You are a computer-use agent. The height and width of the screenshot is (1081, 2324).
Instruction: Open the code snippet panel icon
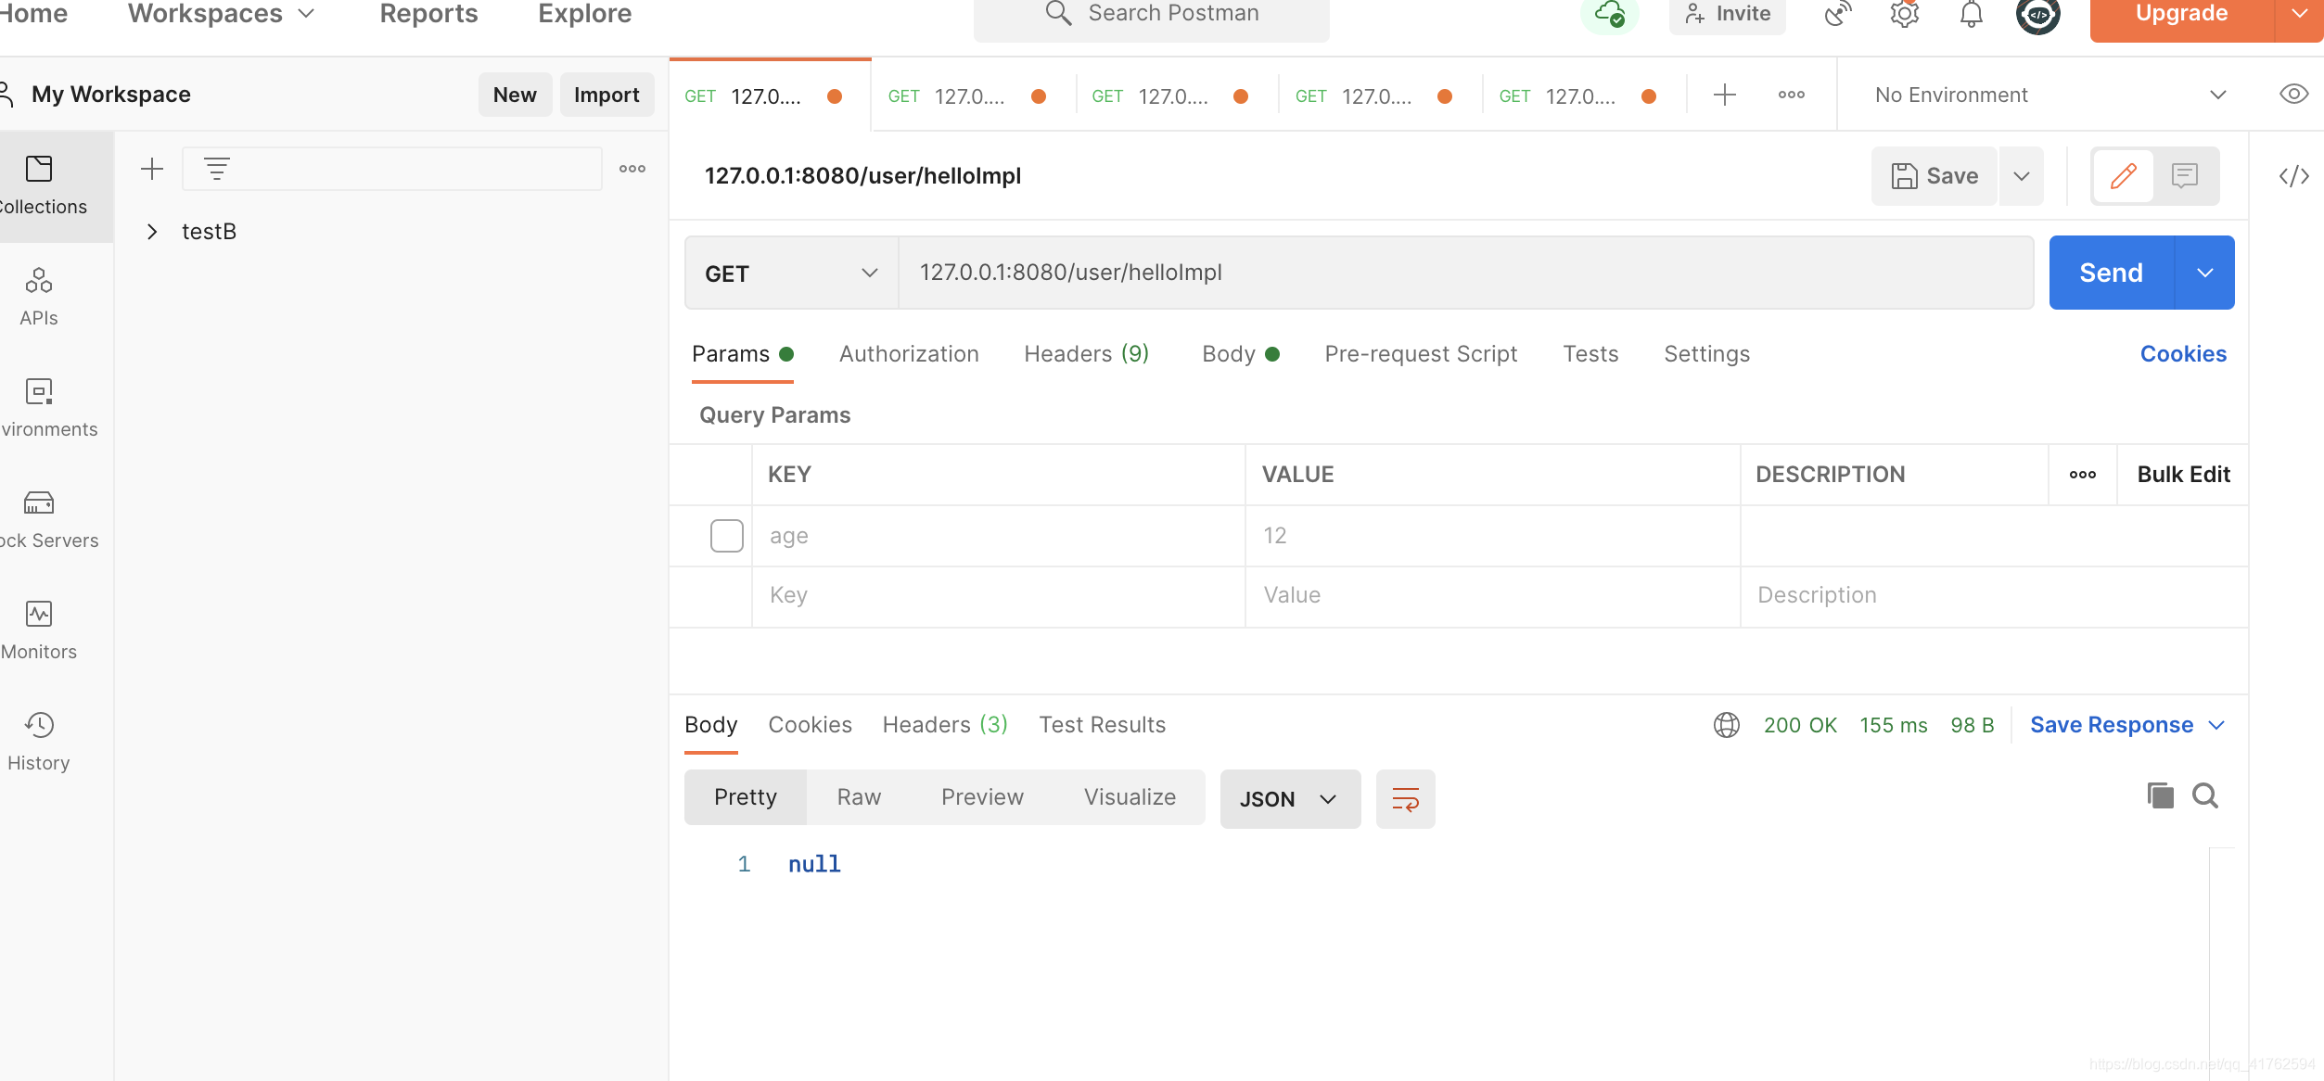click(x=2293, y=175)
